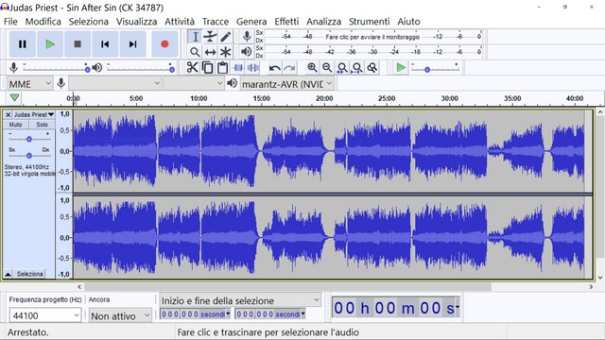Fit selection to width icon
Viewport: 605px width, 340px height.
tap(342, 68)
